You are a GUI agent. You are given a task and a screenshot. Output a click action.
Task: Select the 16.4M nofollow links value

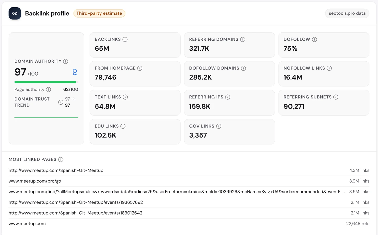coord(293,77)
